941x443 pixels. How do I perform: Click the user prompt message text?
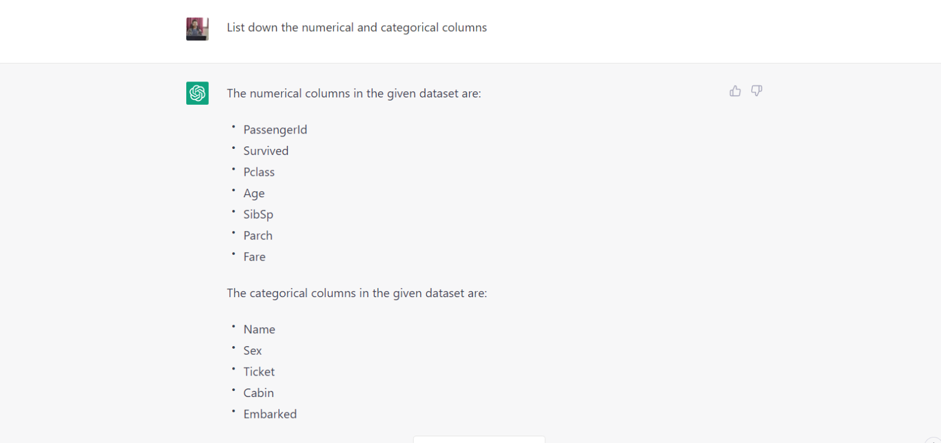pyautogui.click(x=357, y=28)
